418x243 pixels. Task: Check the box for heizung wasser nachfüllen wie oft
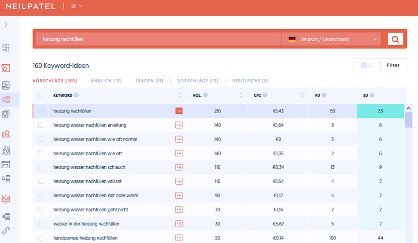(x=40, y=153)
